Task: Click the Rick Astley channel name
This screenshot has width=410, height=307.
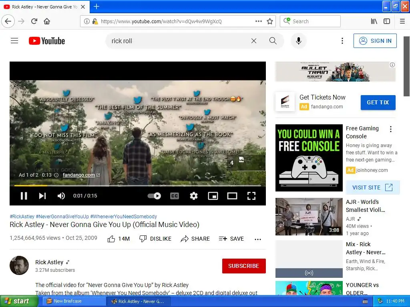Action: pos(49,262)
